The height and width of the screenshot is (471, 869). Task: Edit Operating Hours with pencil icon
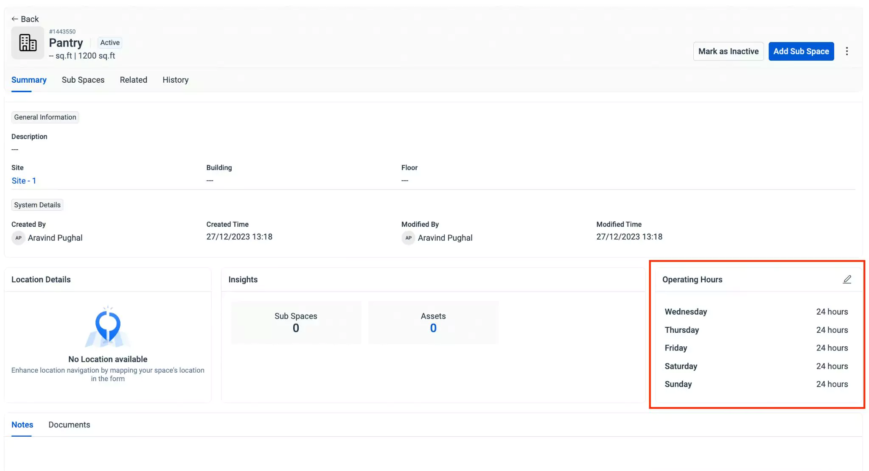(x=847, y=279)
